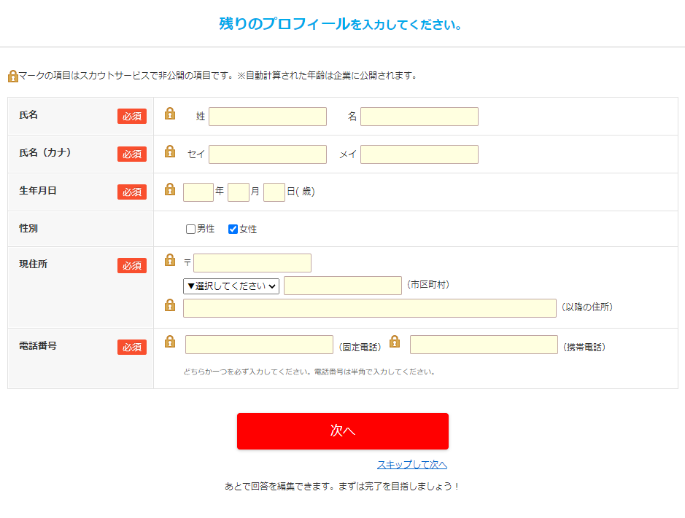Viewport: 685px width, 518px height.
Task: Click lock icon in 氏名 row
Action: tap(170, 114)
